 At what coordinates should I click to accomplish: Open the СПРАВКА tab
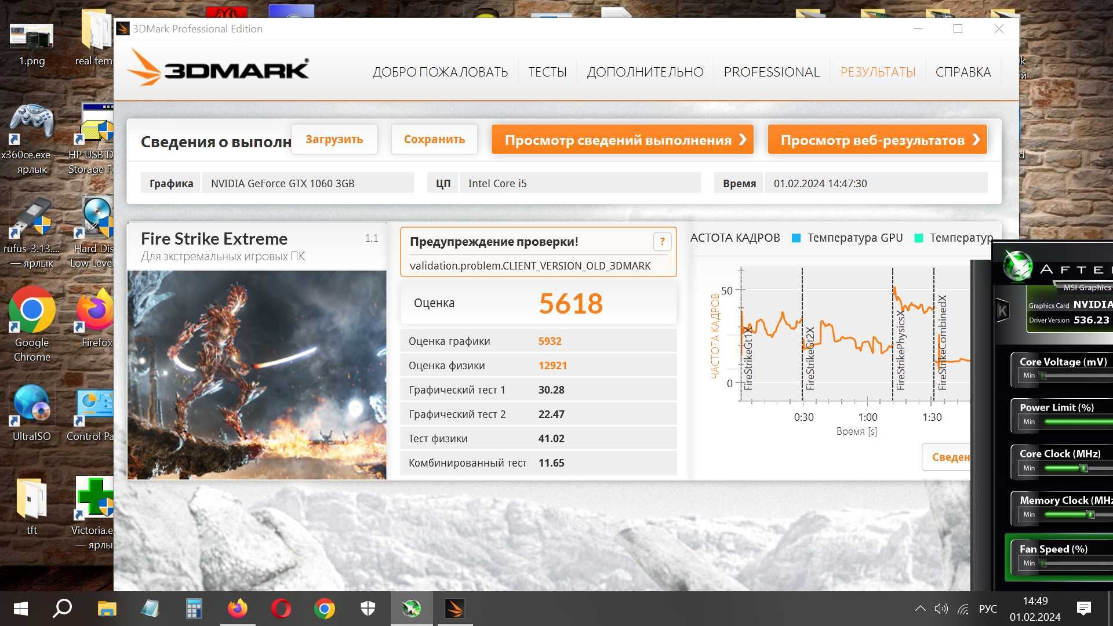tap(963, 72)
